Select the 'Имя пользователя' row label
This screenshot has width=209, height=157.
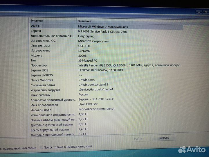click(44, 105)
